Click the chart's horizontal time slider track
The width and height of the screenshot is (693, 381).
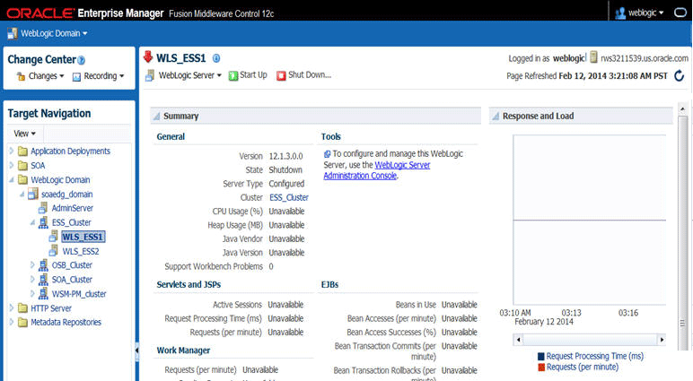click(590, 340)
